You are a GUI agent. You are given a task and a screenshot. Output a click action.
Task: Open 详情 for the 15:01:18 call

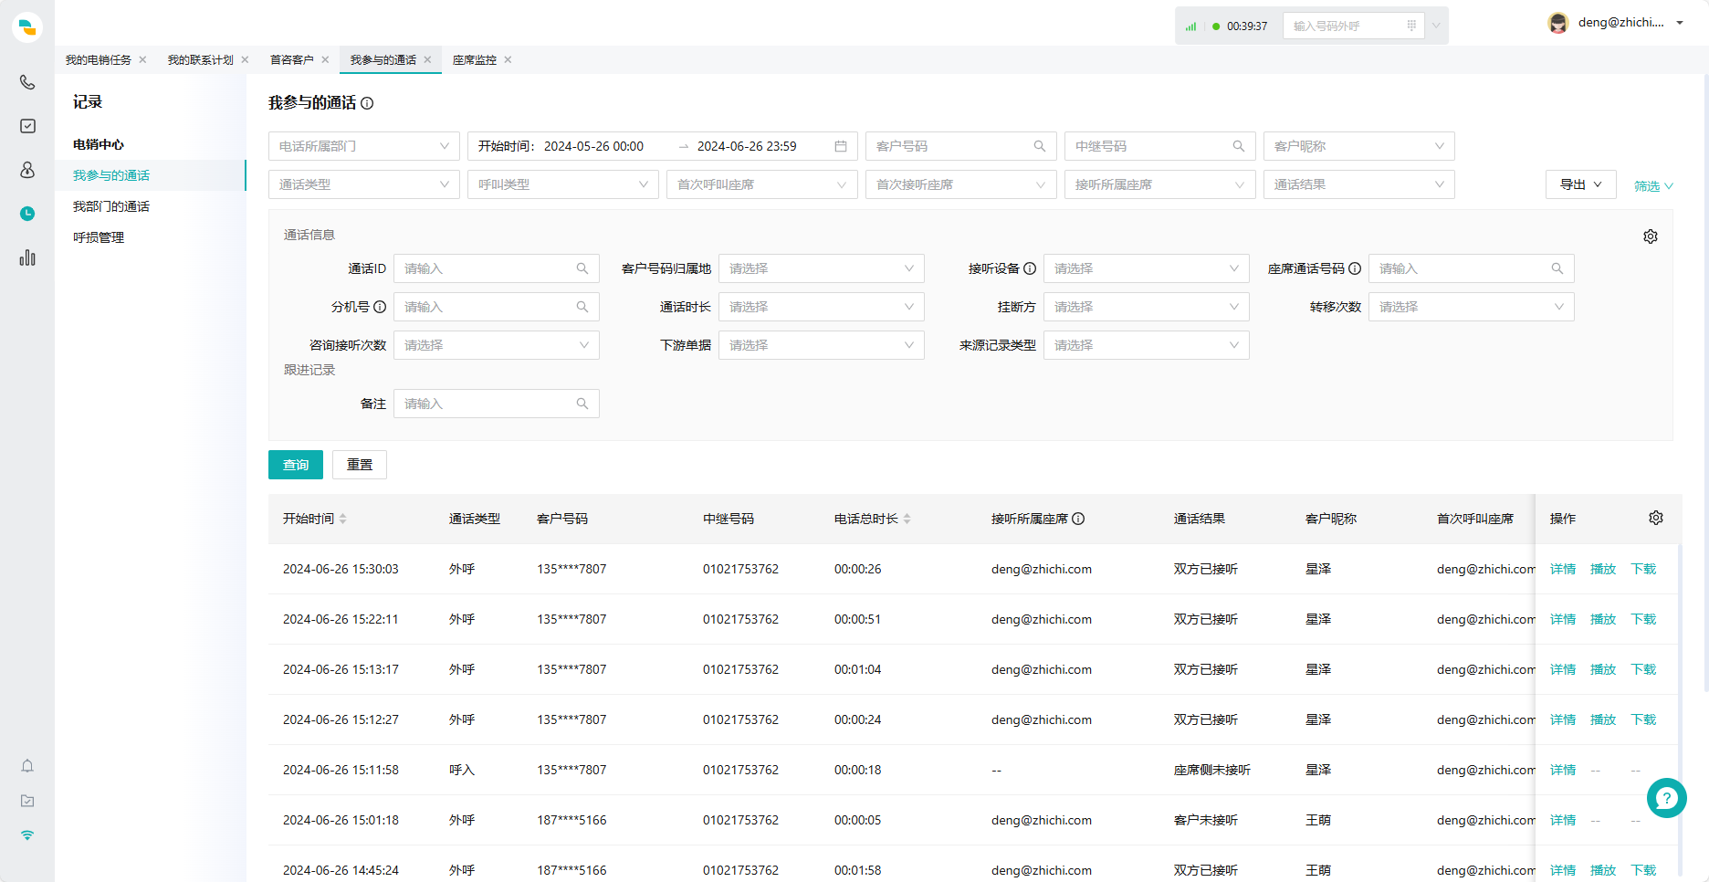[x=1563, y=820]
